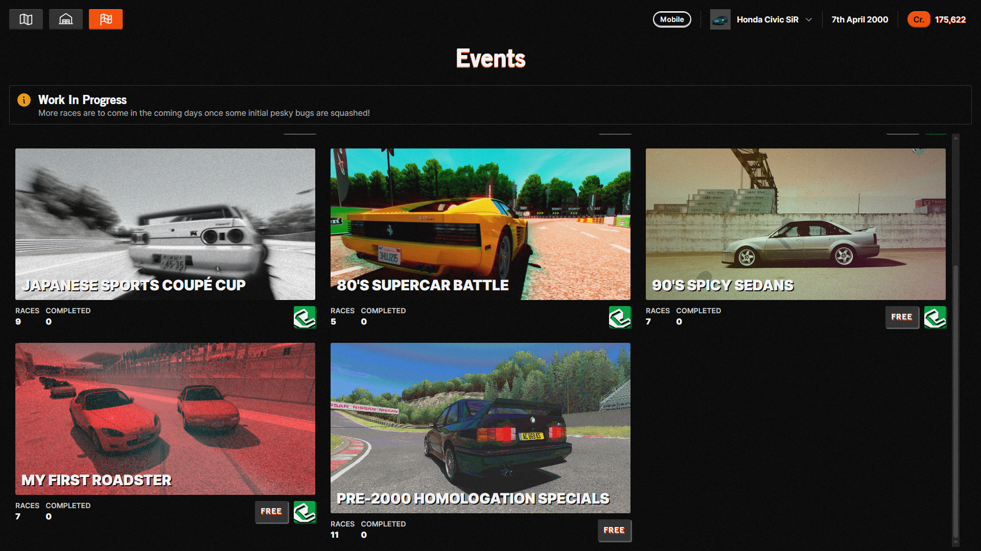Click the Cr. credits badge
The height and width of the screenshot is (551, 981).
[x=918, y=19]
